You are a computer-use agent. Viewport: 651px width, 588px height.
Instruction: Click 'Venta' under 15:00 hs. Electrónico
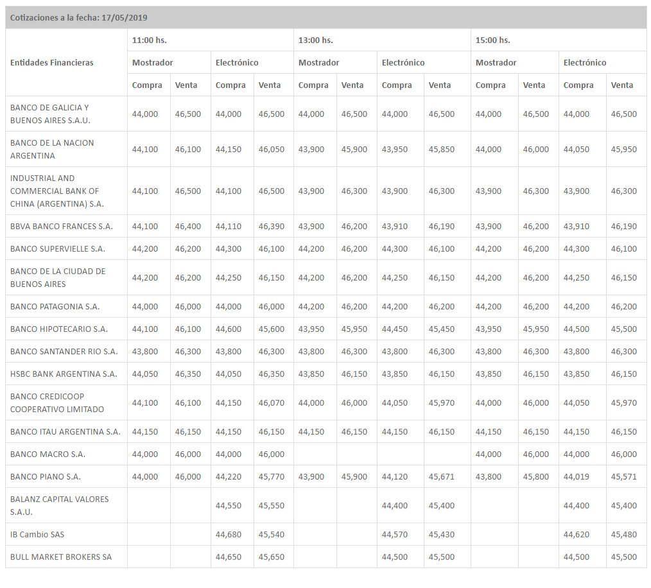622,85
